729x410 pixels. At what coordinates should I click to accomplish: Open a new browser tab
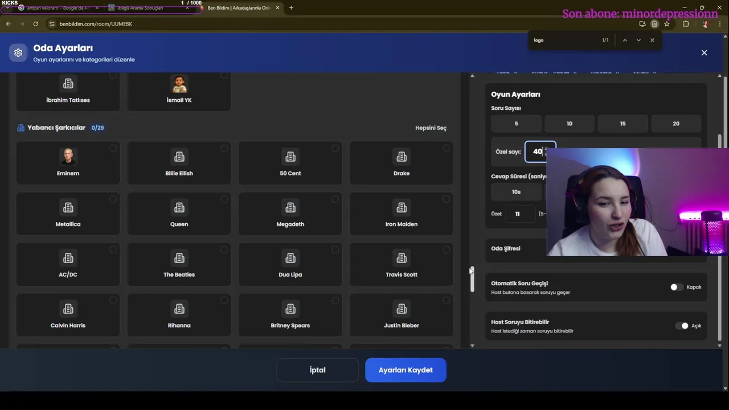291,8
